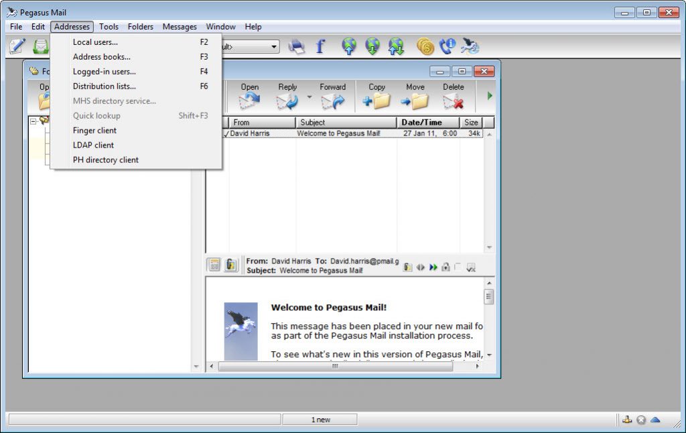686x433 pixels.
Task: Click the padlock icon in preview toolbar
Action: 445,267
